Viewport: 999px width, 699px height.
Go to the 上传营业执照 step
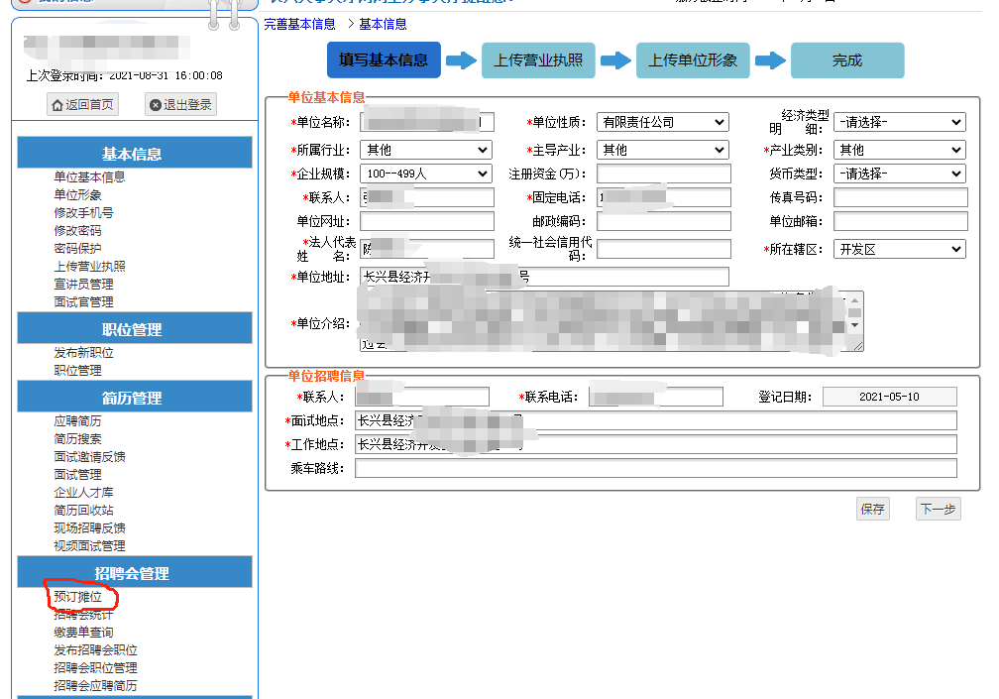[538, 60]
